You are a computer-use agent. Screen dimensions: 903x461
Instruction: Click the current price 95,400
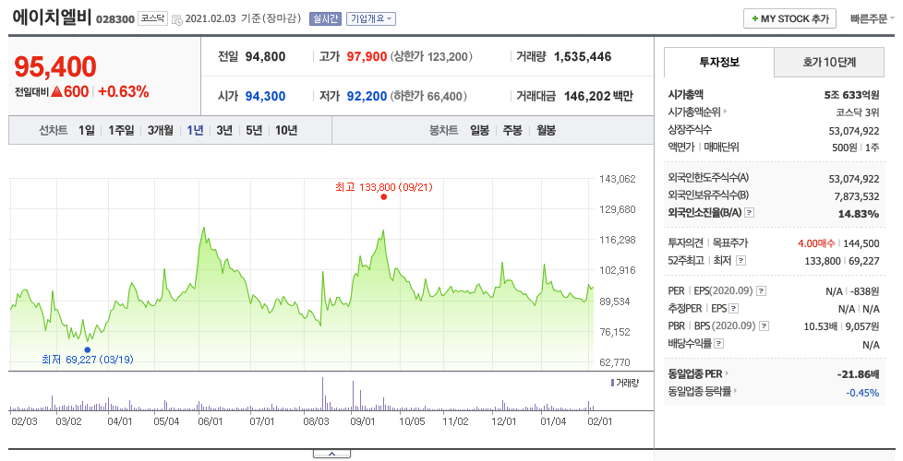pos(55,66)
